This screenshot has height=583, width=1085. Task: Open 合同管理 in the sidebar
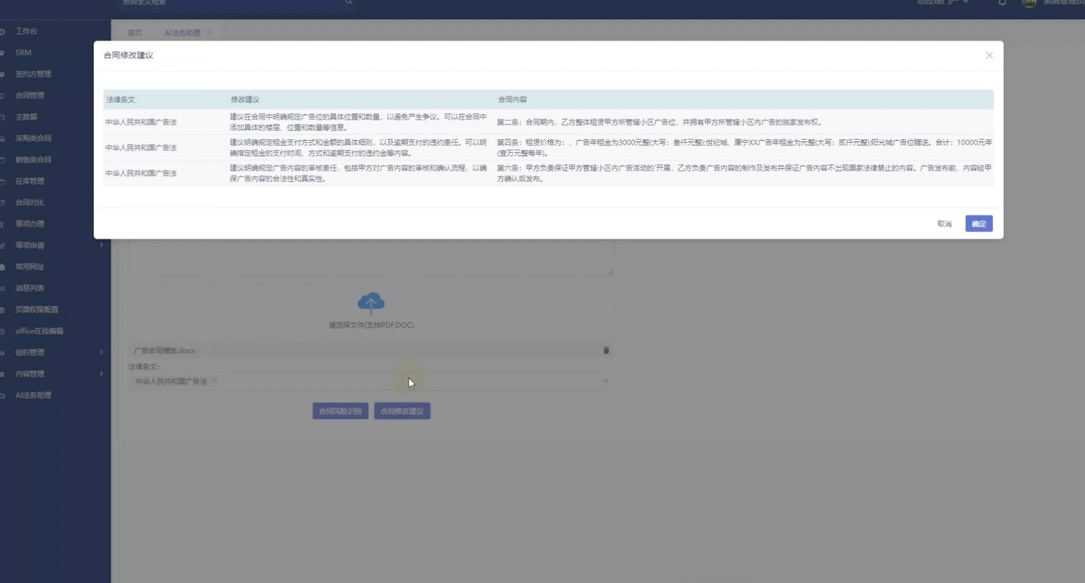[x=30, y=96]
